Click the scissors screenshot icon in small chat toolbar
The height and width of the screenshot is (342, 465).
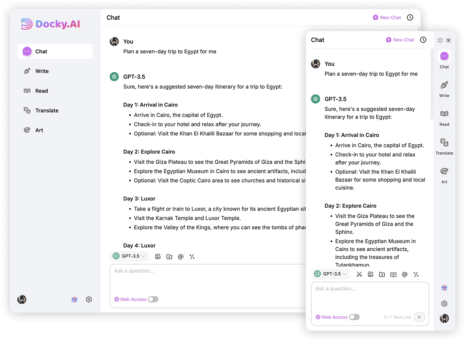point(359,274)
